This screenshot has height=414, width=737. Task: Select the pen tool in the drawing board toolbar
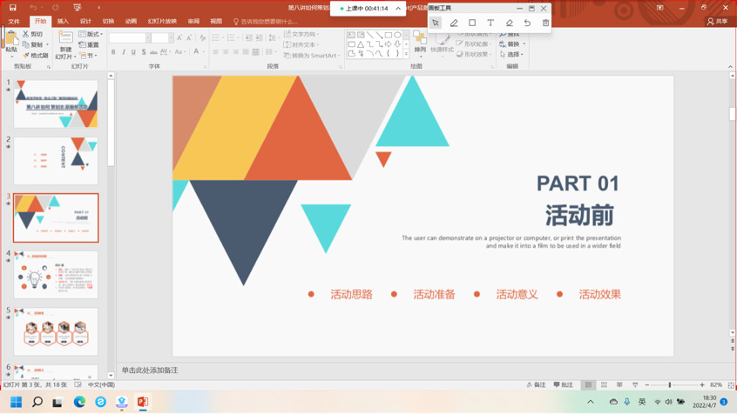(454, 23)
